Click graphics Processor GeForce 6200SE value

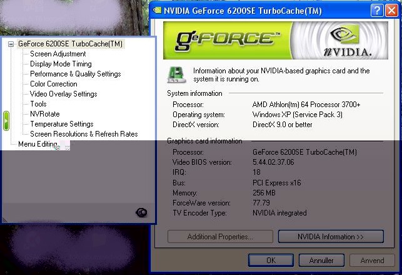coord(304,152)
